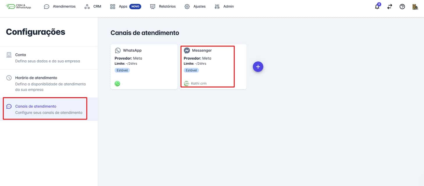Click the Kathi crm avatar icon
This screenshot has height=186, width=424.
coord(187,84)
